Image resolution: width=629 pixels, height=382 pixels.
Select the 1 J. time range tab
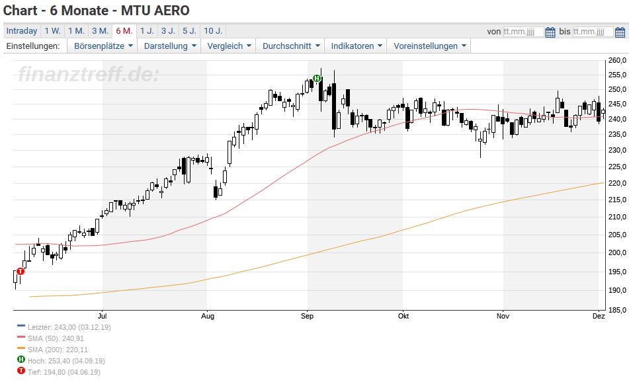pyautogui.click(x=147, y=31)
